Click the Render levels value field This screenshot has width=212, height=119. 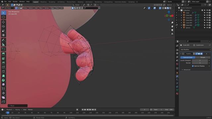point(200,63)
